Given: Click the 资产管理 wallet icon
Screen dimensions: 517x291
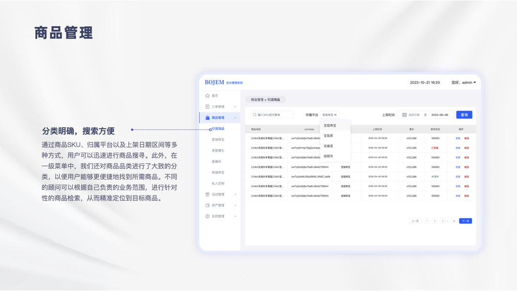Looking at the screenshot, I should (x=207, y=205).
